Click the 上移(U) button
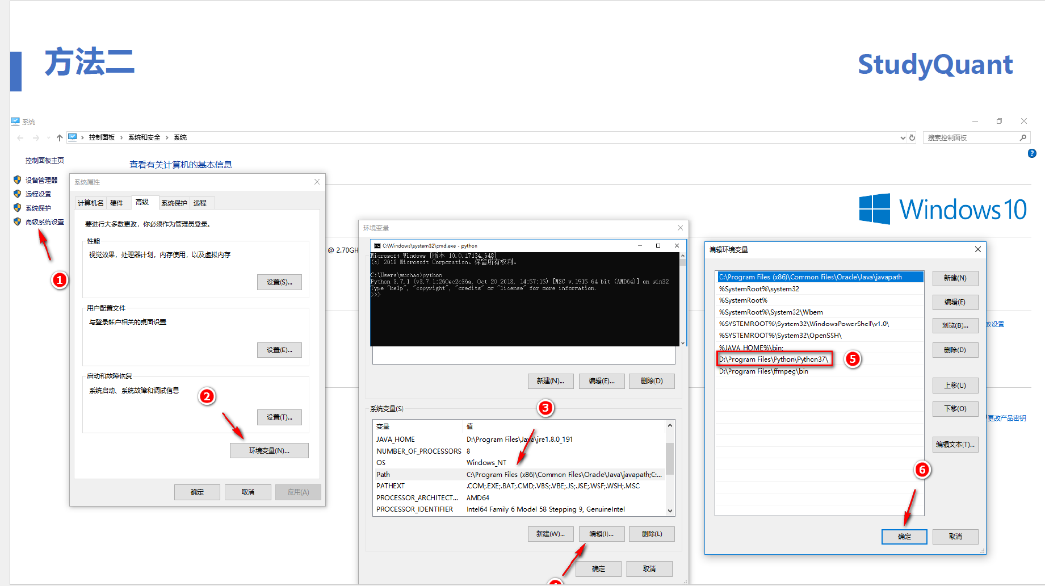1045x586 pixels. (x=955, y=385)
